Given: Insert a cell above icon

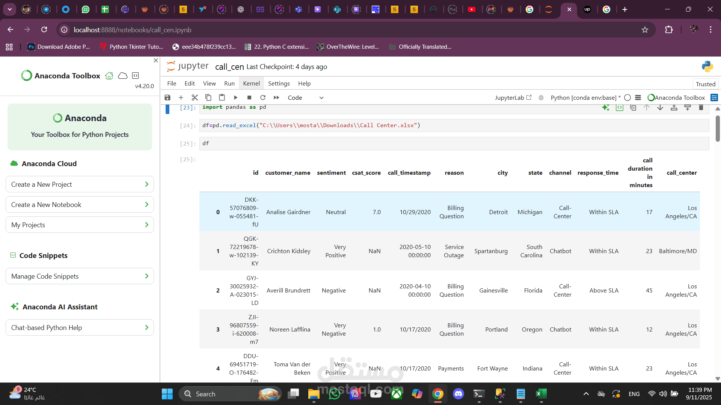Looking at the screenshot, I should [x=674, y=108].
